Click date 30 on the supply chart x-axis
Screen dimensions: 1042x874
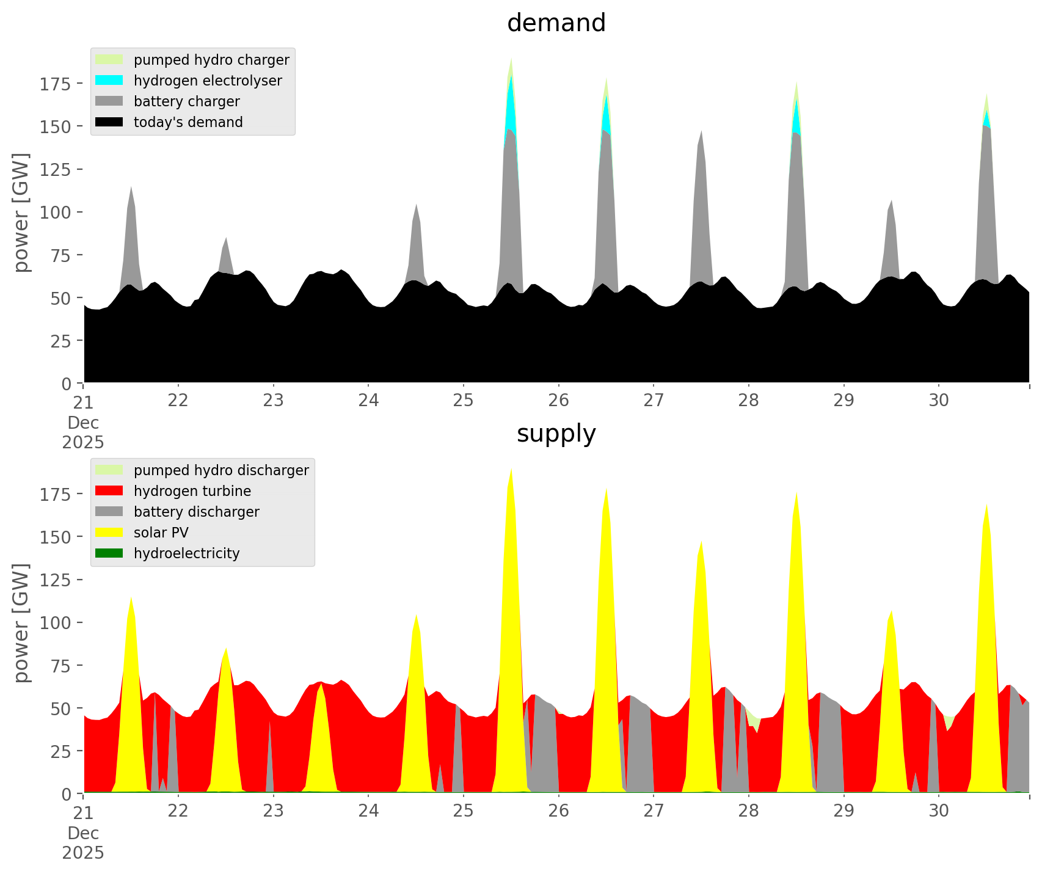click(x=939, y=811)
